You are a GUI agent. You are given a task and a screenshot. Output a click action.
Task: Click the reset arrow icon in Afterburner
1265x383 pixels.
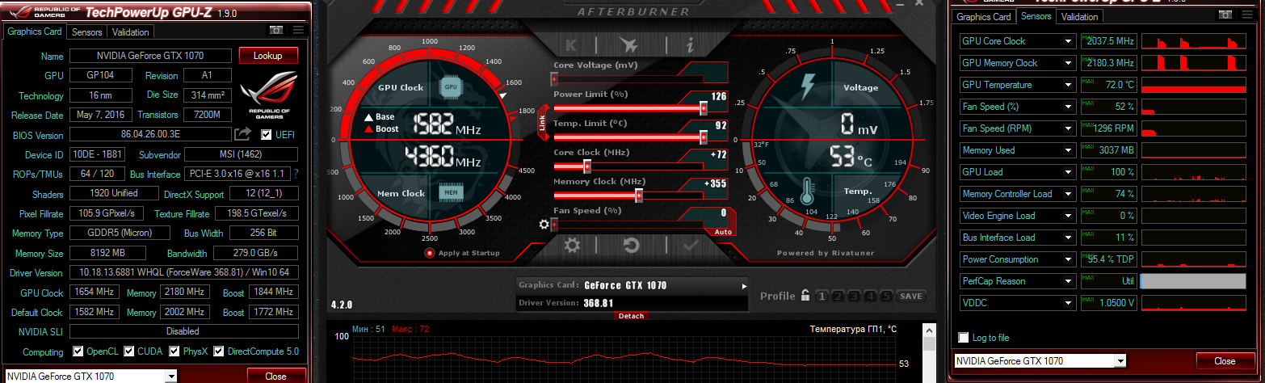(632, 245)
